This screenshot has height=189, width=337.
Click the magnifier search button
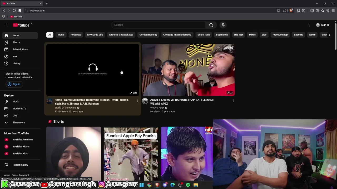click(x=211, y=25)
